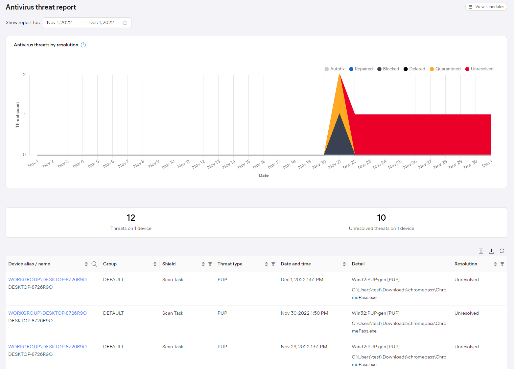
Task: Click the refresh table icon
Action: 502,251
